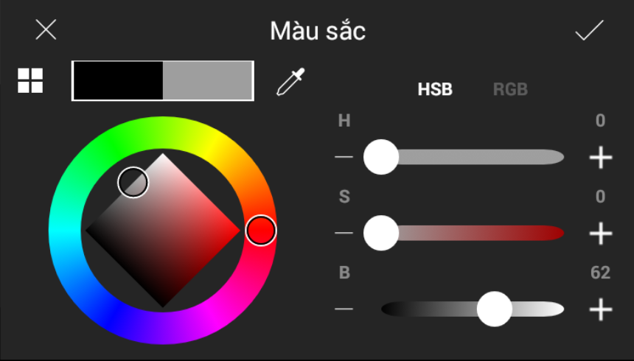Click the B brightness slider handle
The height and width of the screenshot is (361, 634).
(495, 309)
